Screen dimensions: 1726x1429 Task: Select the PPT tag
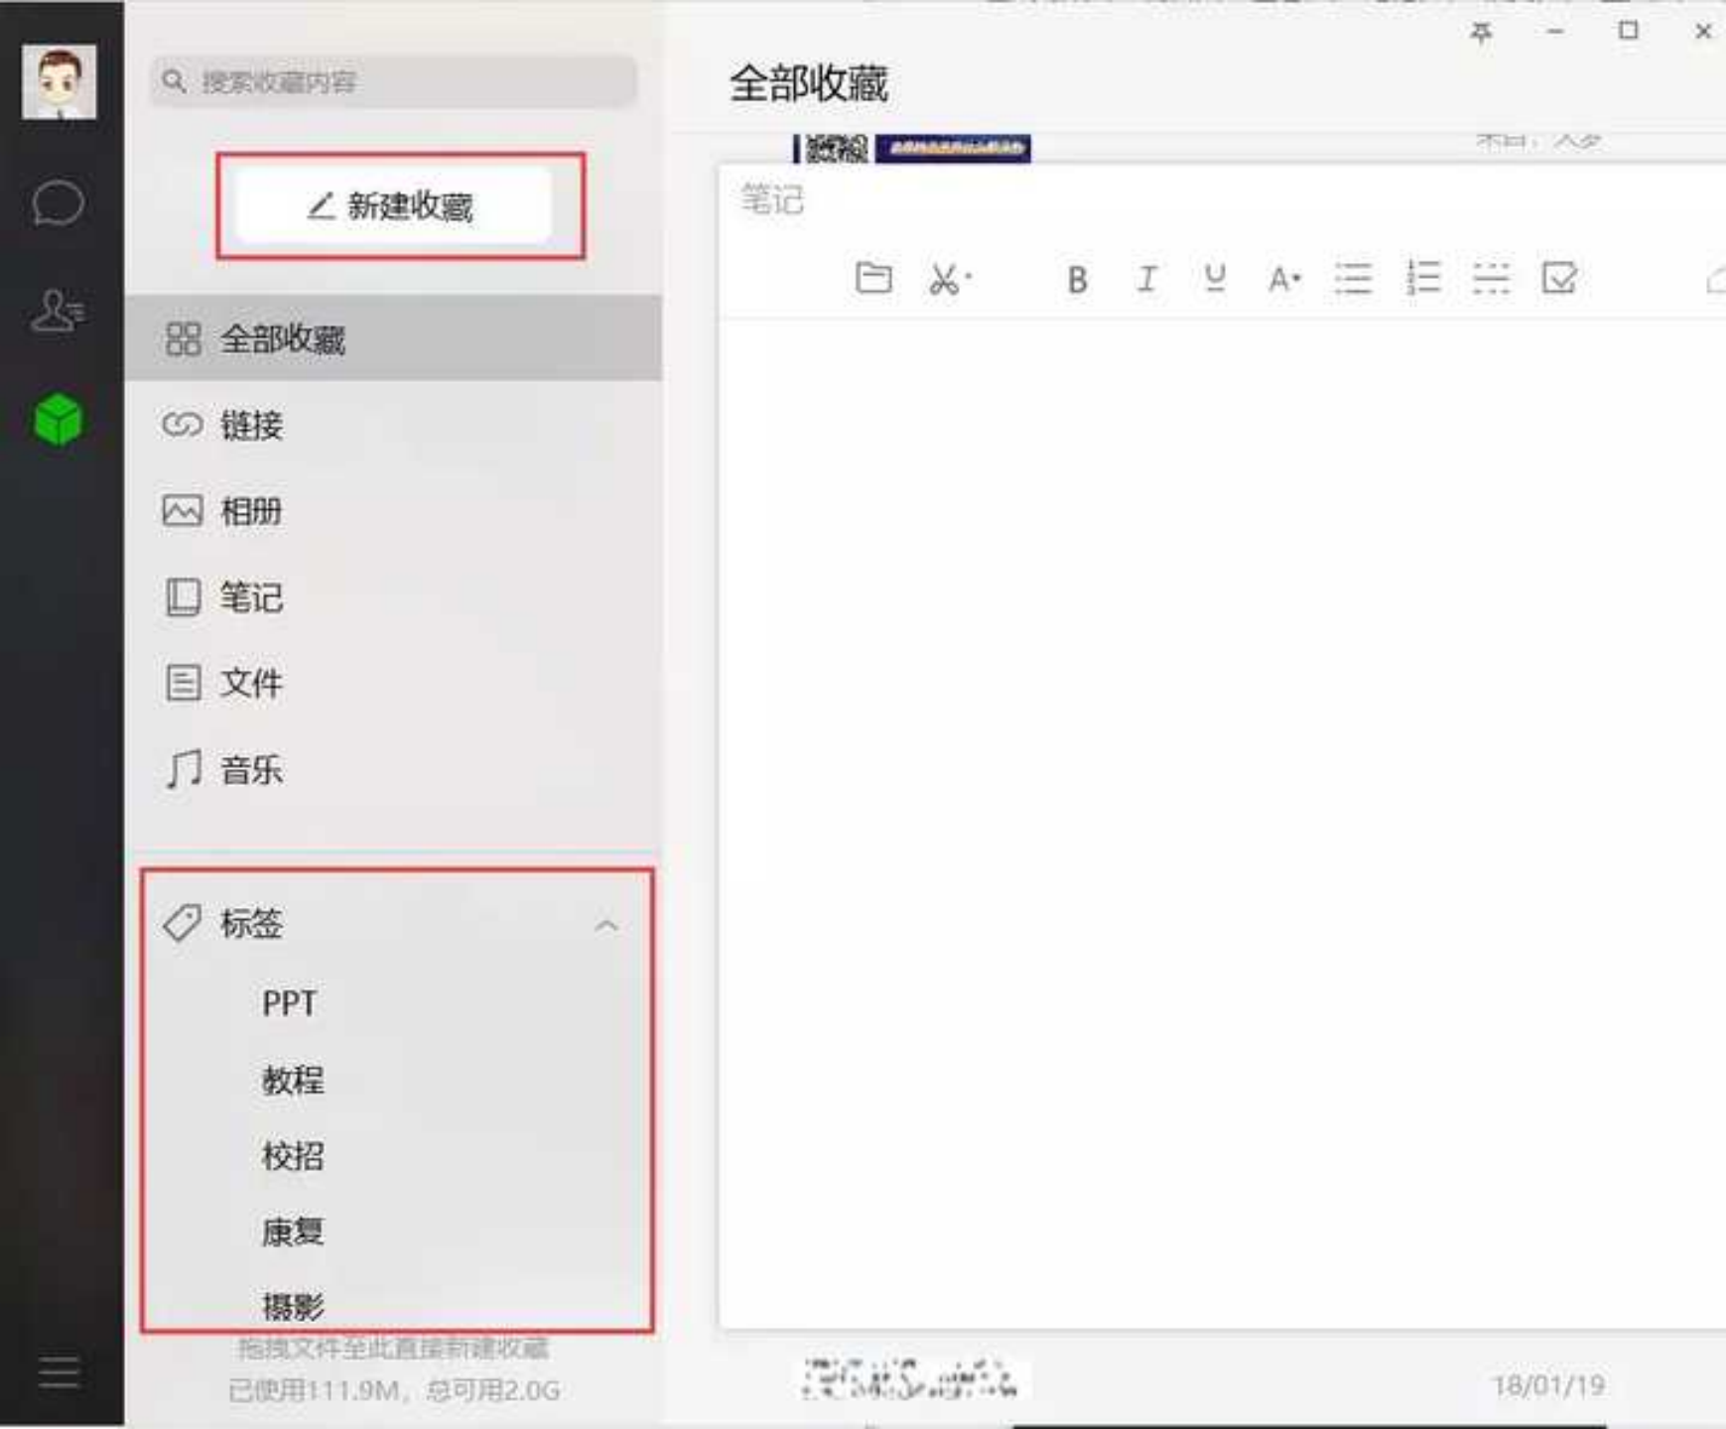(x=289, y=1003)
